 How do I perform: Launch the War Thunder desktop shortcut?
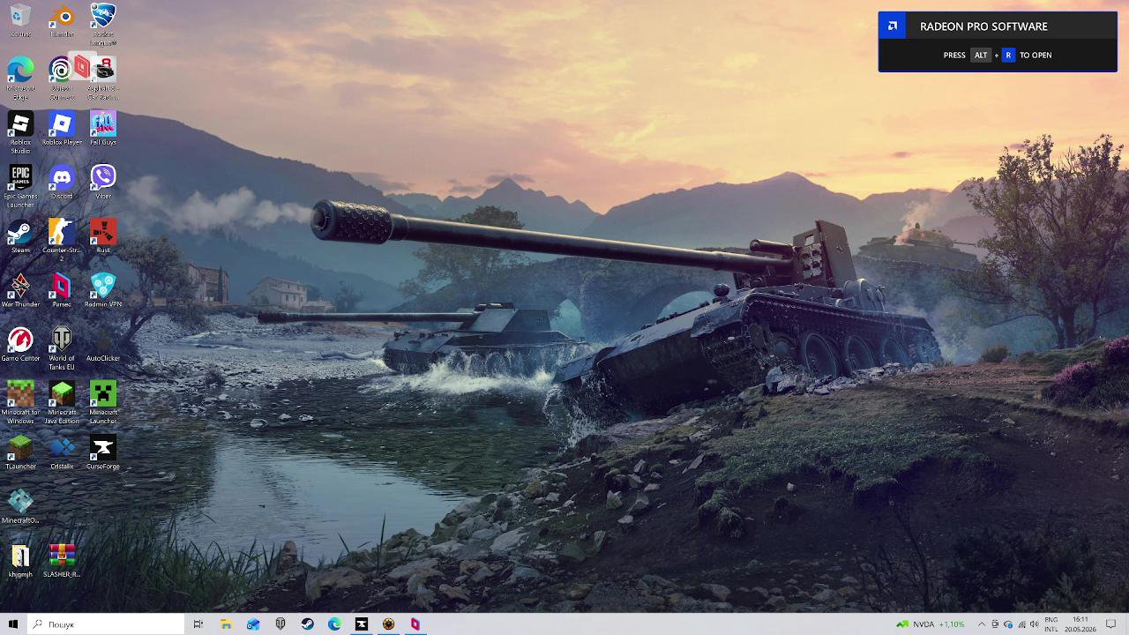[x=20, y=290]
